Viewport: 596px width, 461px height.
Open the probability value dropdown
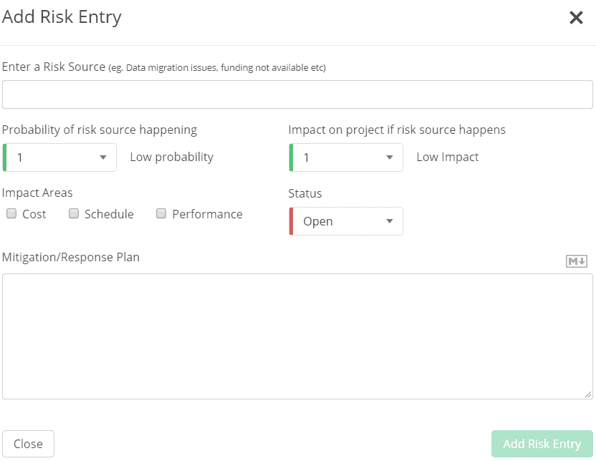point(59,157)
